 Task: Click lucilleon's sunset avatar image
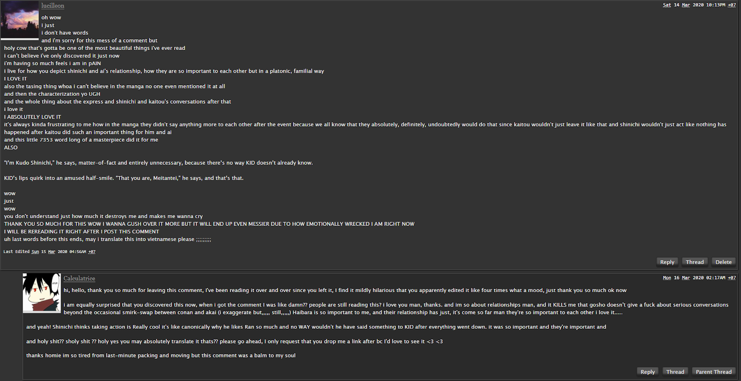tap(20, 20)
